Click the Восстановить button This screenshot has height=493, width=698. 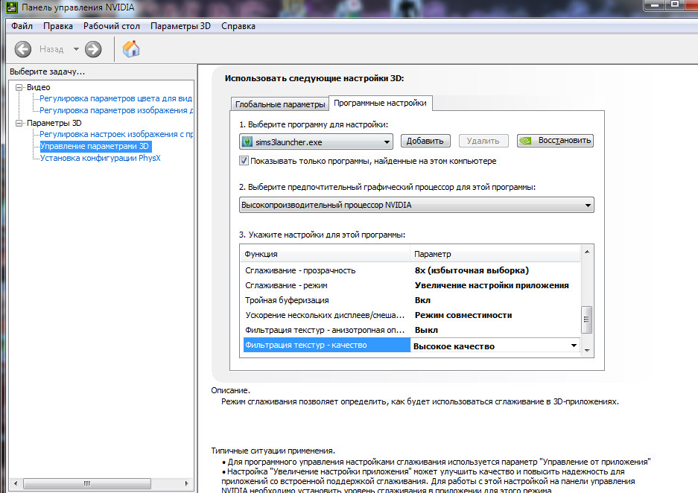pos(555,141)
